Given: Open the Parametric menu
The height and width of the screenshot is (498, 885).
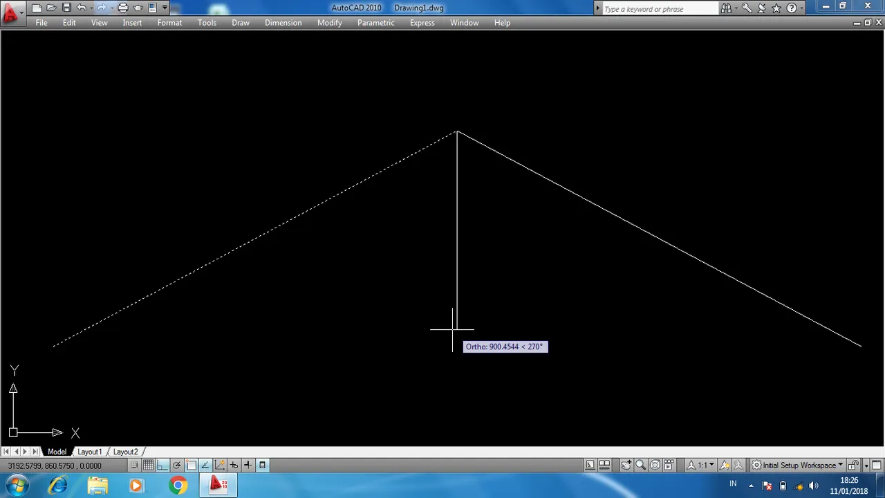Looking at the screenshot, I should coord(376,23).
